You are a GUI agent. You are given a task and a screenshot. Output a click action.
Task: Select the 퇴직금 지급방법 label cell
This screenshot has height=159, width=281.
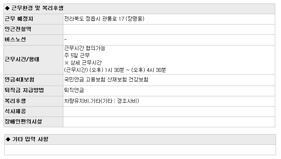point(33,91)
